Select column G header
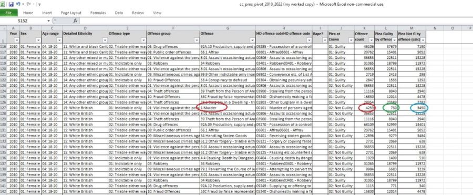This screenshot has height=195, width=473. [228, 28]
